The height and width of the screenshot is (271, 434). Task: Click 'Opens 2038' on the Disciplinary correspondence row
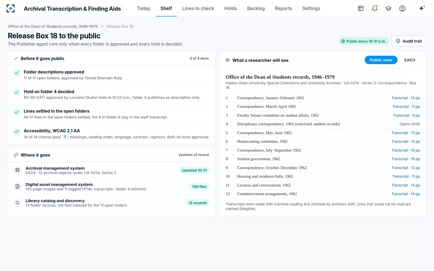(409, 124)
